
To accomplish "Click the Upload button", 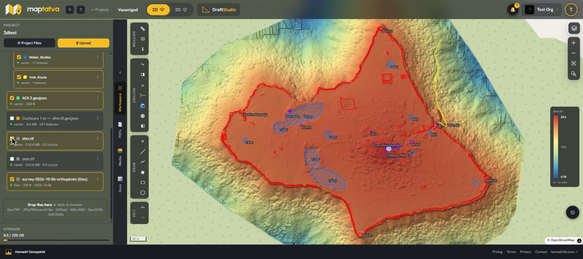I will [83, 43].
